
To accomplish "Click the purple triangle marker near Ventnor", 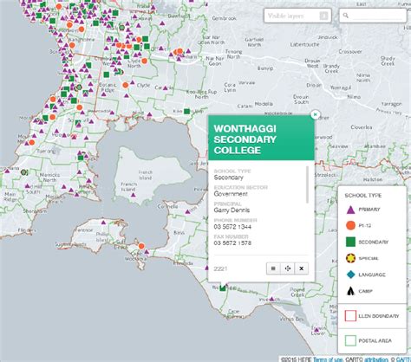I will (103, 223).
